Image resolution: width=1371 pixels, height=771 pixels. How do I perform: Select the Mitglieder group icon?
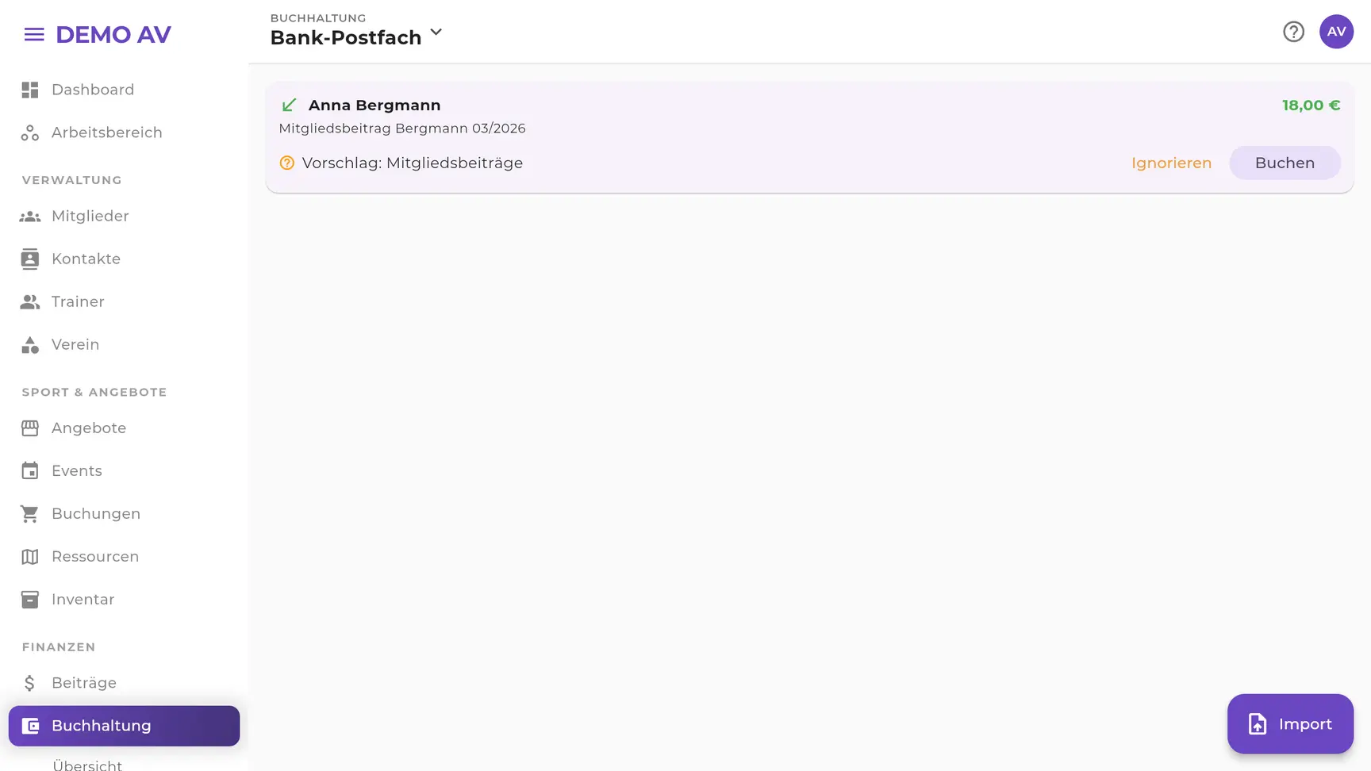(30, 216)
